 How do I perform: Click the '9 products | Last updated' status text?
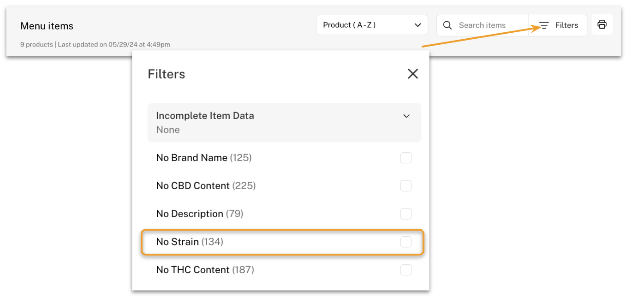point(95,45)
